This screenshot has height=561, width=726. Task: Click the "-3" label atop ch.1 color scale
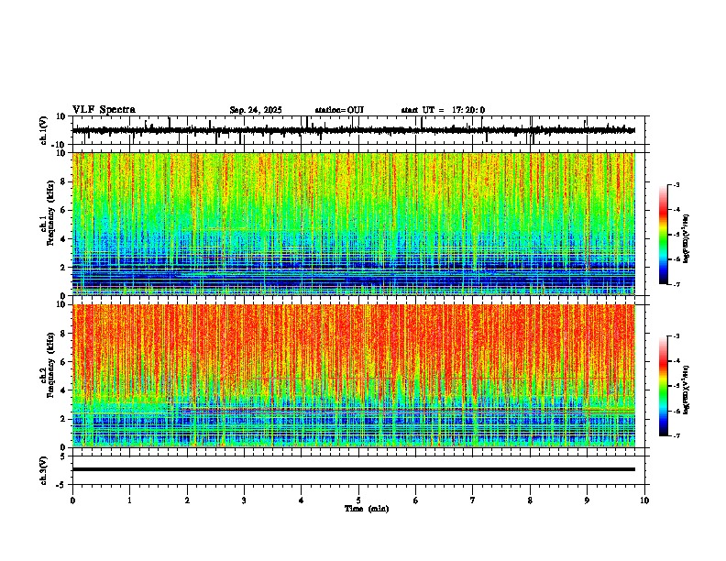[676, 184]
